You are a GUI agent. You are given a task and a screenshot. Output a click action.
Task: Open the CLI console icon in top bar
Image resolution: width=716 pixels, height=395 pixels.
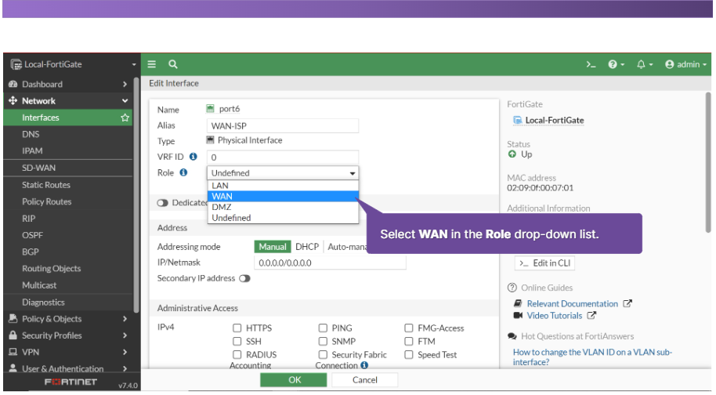[591, 65]
